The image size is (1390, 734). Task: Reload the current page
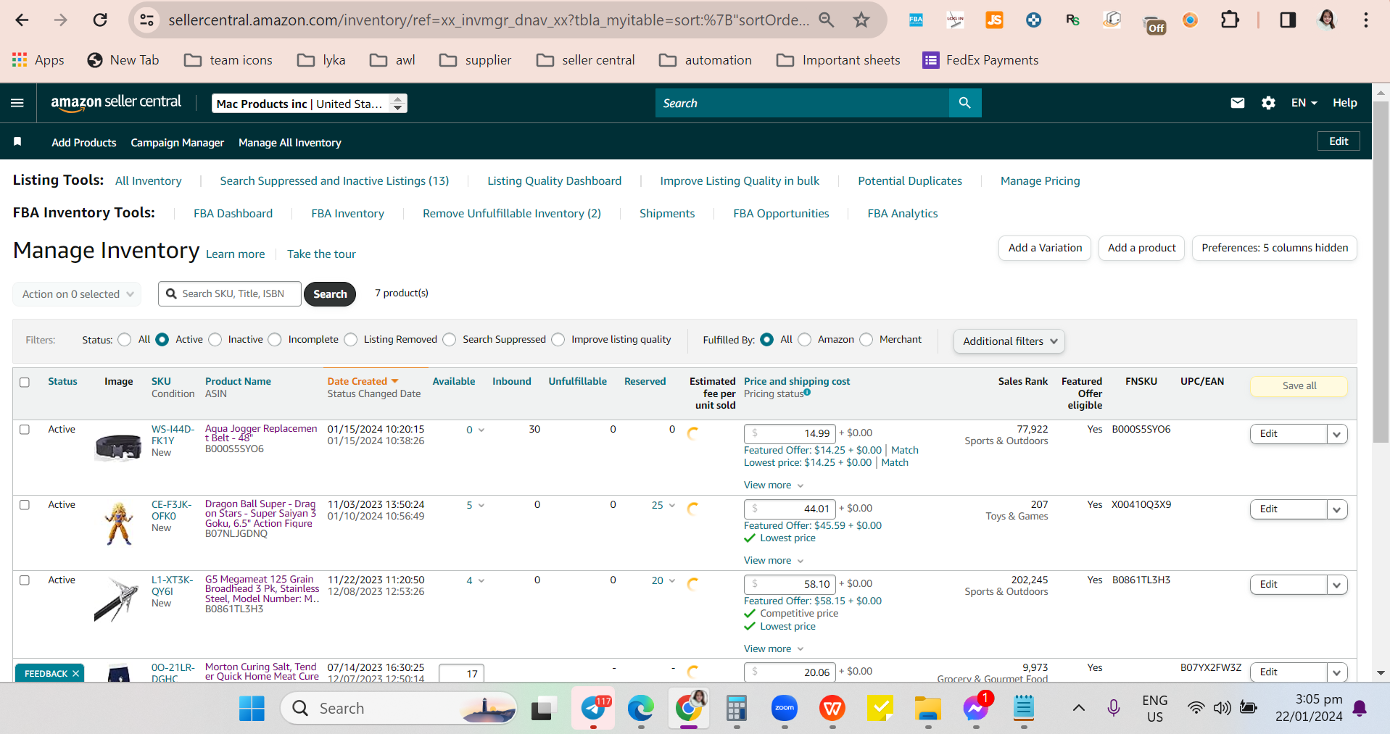(100, 20)
